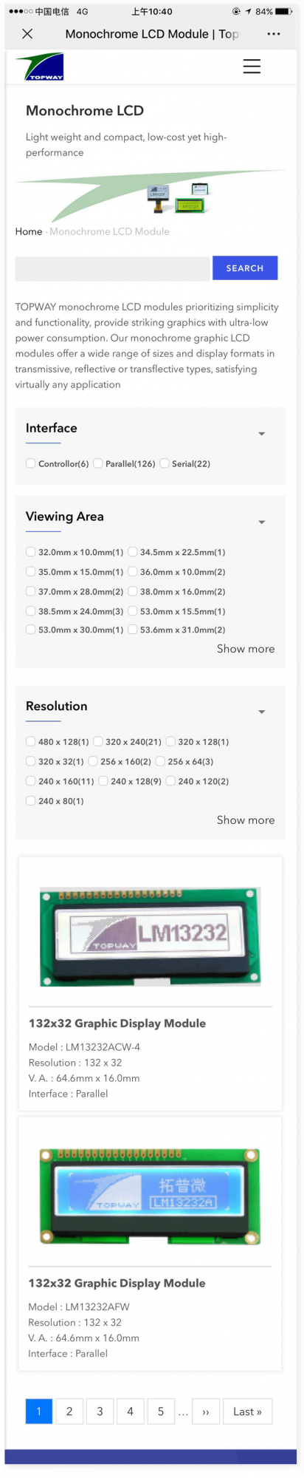Image resolution: width=304 pixels, height=1478 pixels.
Task: Focus the product search input field
Action: click(x=112, y=268)
